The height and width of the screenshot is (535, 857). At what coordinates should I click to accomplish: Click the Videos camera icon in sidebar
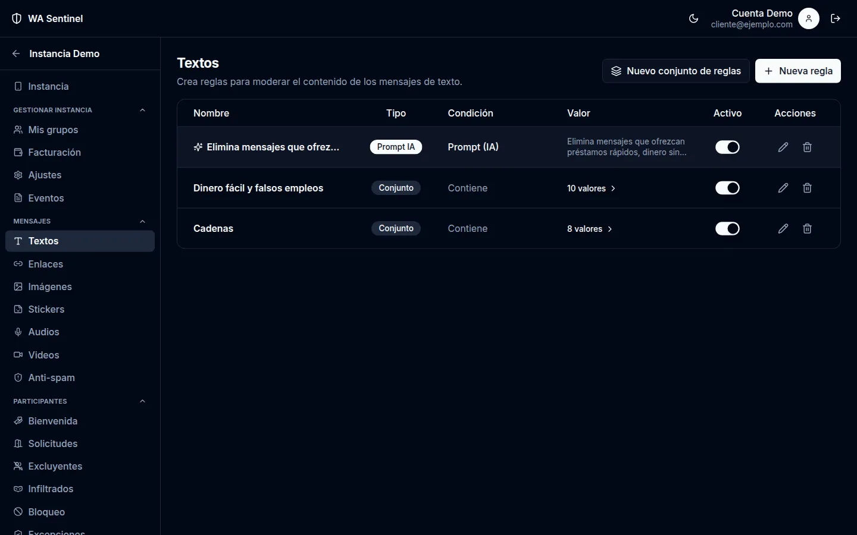point(18,355)
